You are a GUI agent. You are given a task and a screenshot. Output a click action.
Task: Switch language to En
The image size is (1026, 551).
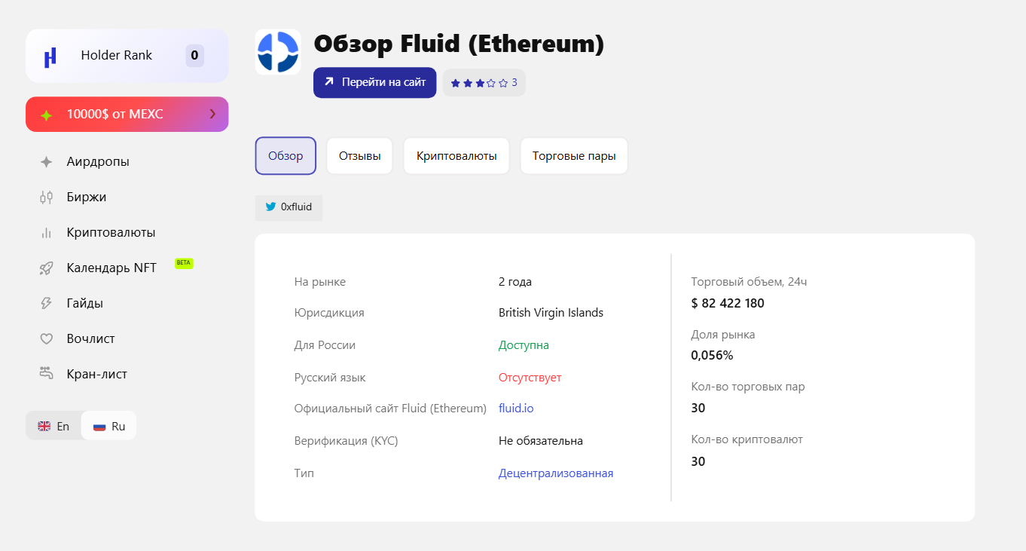pos(53,426)
